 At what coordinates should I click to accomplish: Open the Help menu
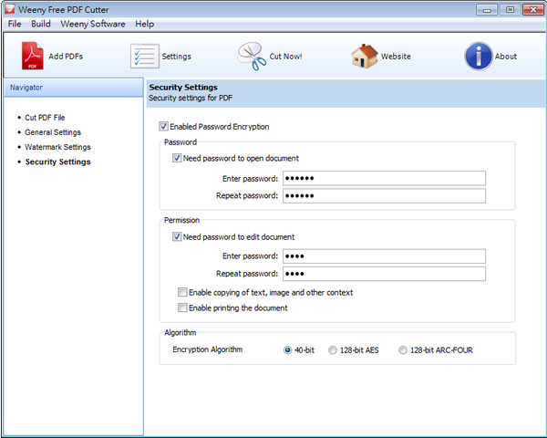(145, 24)
